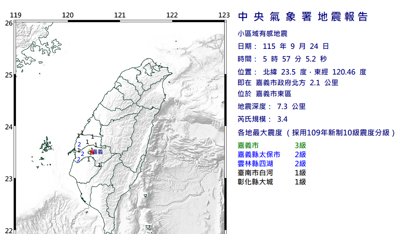Select the 嘉義縣太保市 row name
Screen dimensions: 417x234
click(x=259, y=155)
